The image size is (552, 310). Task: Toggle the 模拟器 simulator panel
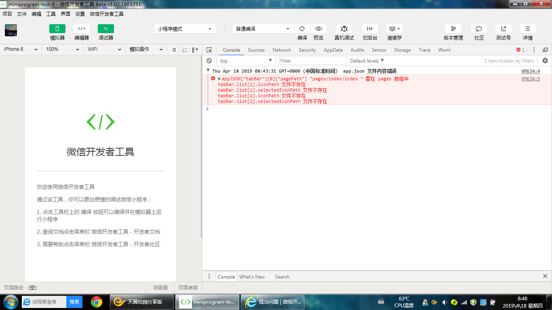click(57, 29)
